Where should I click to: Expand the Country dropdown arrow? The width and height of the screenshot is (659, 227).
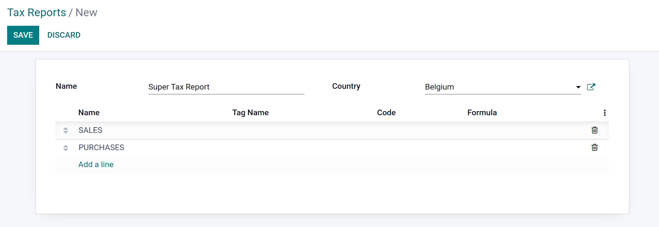point(578,87)
